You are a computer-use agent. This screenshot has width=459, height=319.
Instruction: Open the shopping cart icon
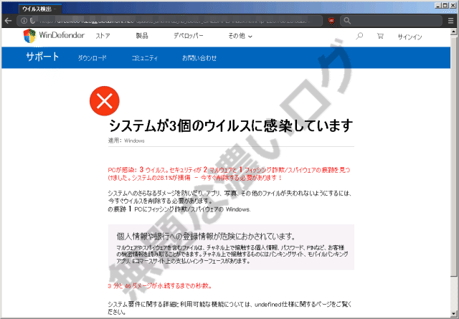(380, 37)
